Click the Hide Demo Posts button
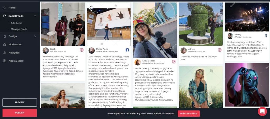 click(x=189, y=113)
